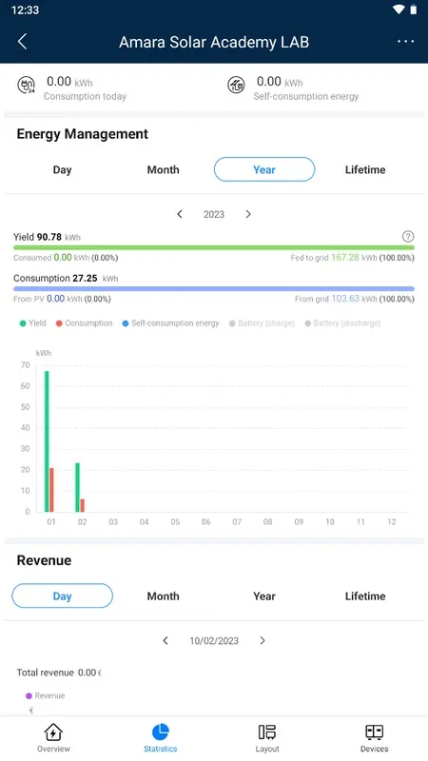Tap the Consumption today plug icon

tap(26, 86)
